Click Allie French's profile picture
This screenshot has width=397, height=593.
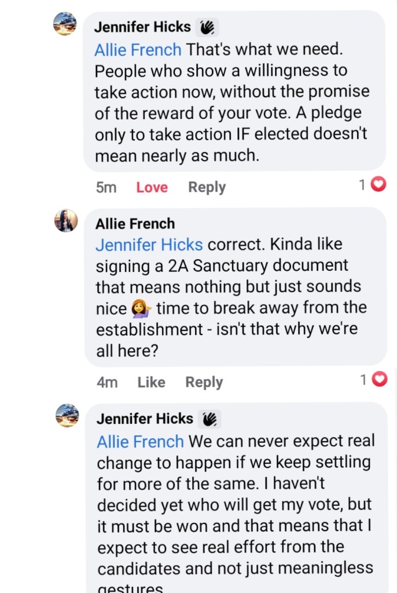click(66, 220)
